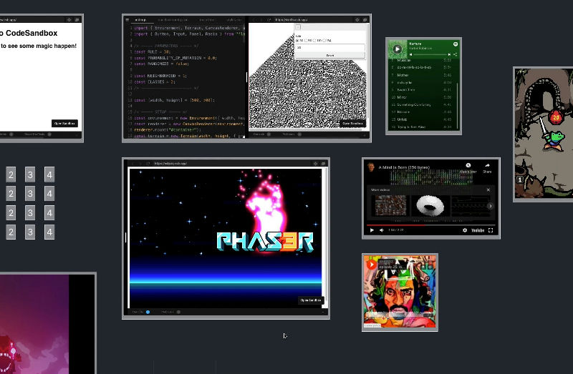The height and width of the screenshot is (374, 573).
Task: Click the number 4 tile in bottom row
Action: (49, 232)
